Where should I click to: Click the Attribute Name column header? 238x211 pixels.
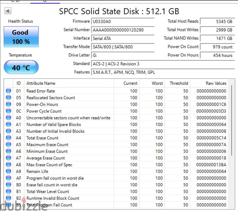pyautogui.click(x=69, y=83)
